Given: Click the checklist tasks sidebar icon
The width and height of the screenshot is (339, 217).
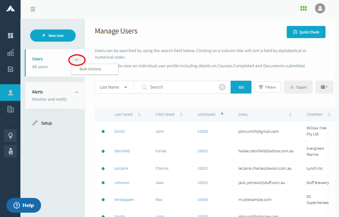Looking at the screenshot, I should click(10, 69).
